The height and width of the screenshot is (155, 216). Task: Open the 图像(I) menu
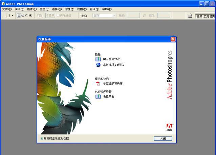click(32, 9)
